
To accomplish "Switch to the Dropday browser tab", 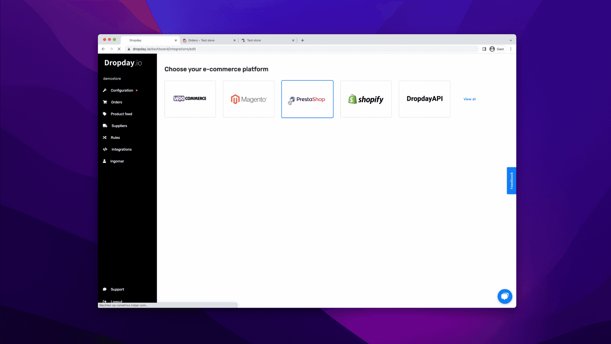I will pyautogui.click(x=151, y=40).
